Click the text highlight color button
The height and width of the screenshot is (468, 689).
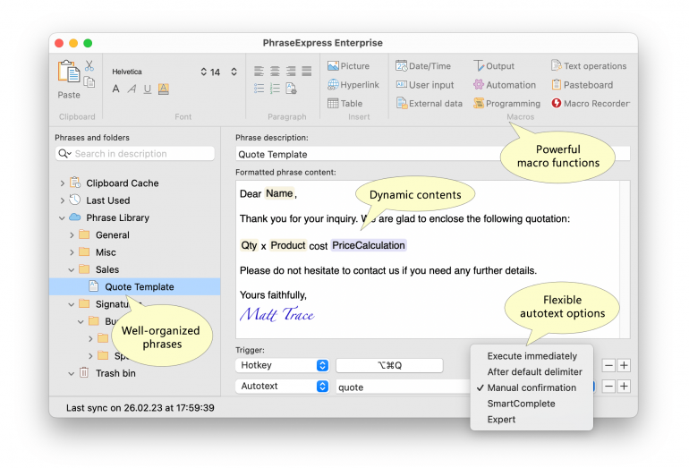click(164, 89)
